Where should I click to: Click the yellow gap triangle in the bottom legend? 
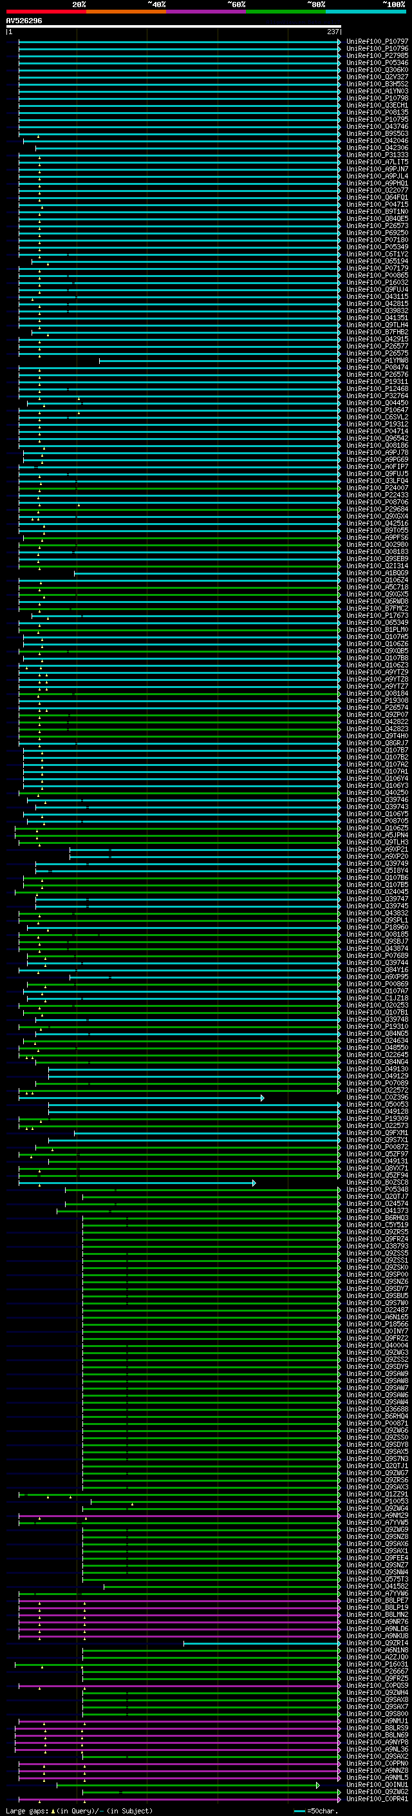click(x=53, y=1810)
